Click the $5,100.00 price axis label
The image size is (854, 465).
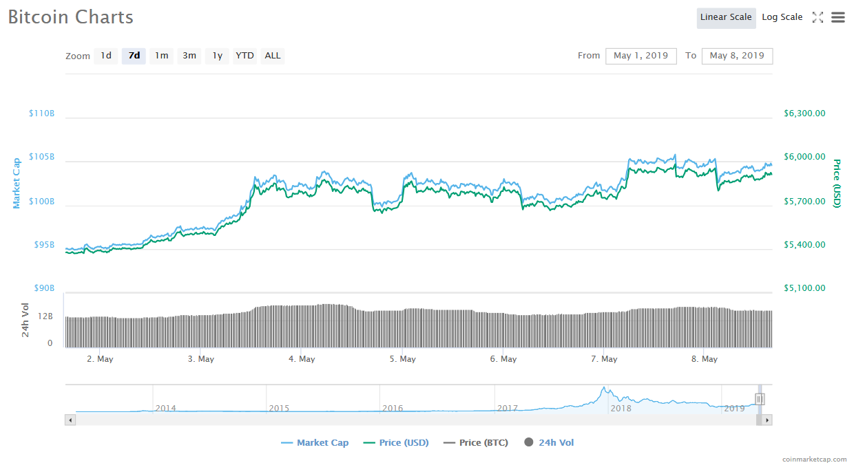coord(804,288)
